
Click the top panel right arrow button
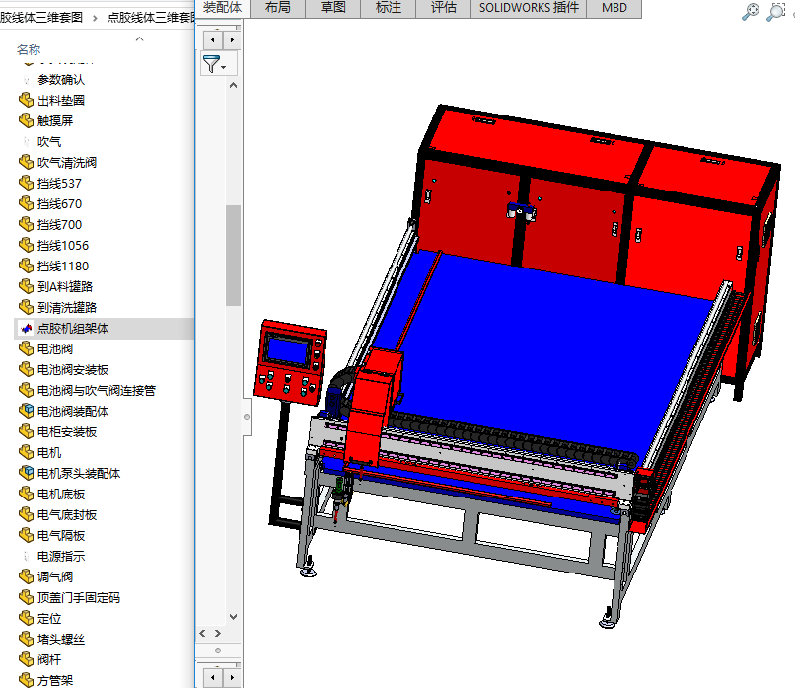tap(232, 39)
